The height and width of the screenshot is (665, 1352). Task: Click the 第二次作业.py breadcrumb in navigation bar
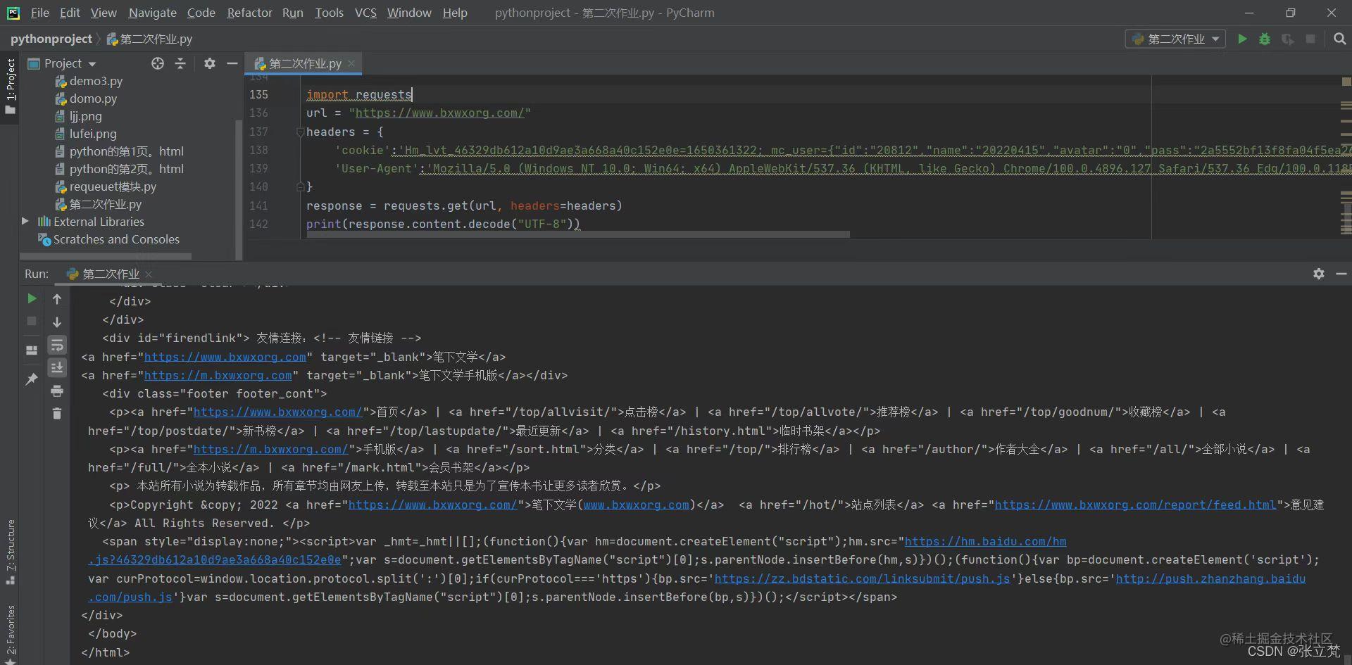[x=150, y=39]
